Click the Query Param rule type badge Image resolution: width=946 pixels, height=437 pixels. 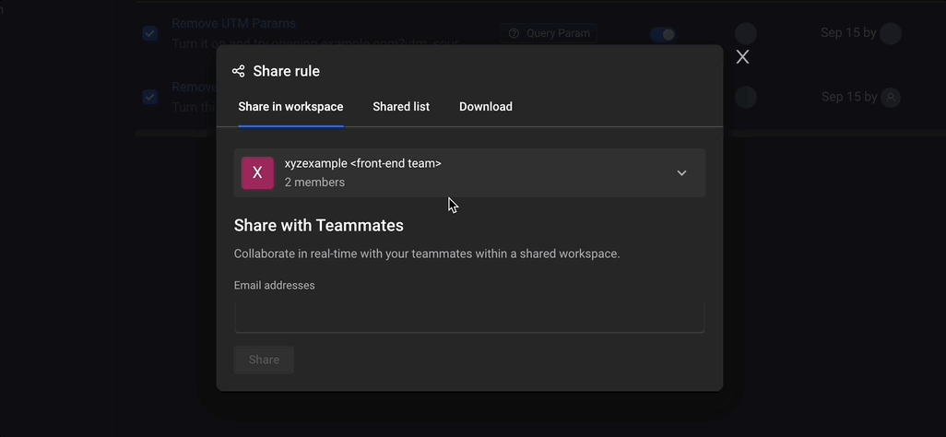pyautogui.click(x=549, y=33)
